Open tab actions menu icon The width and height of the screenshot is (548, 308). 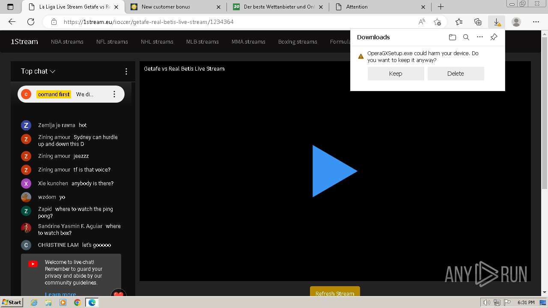10,7
